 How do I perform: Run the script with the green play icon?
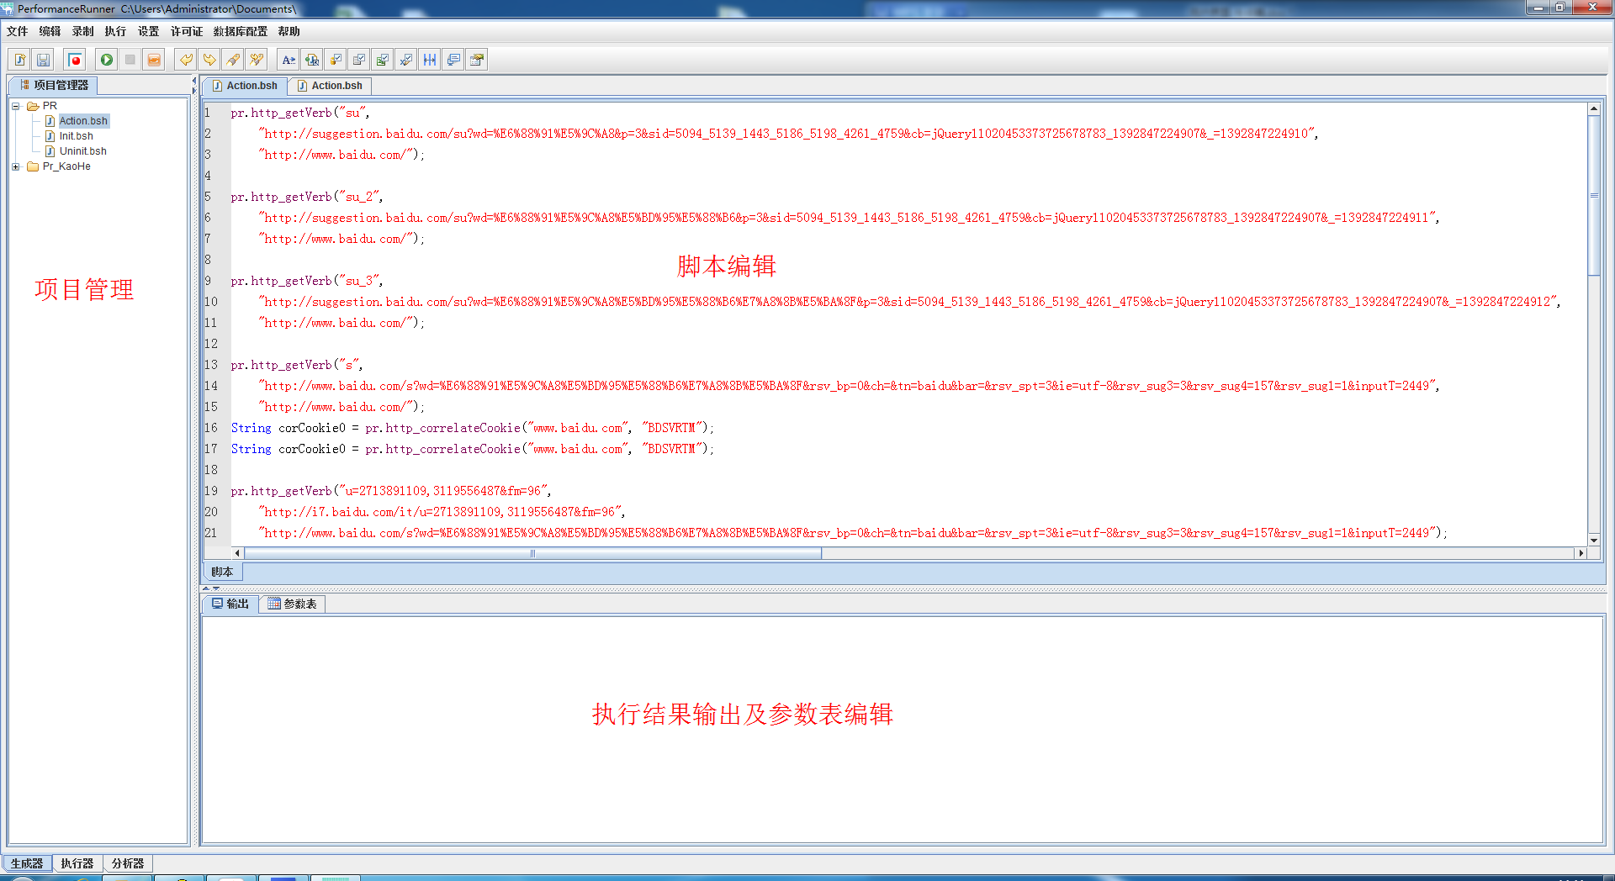pyautogui.click(x=107, y=60)
